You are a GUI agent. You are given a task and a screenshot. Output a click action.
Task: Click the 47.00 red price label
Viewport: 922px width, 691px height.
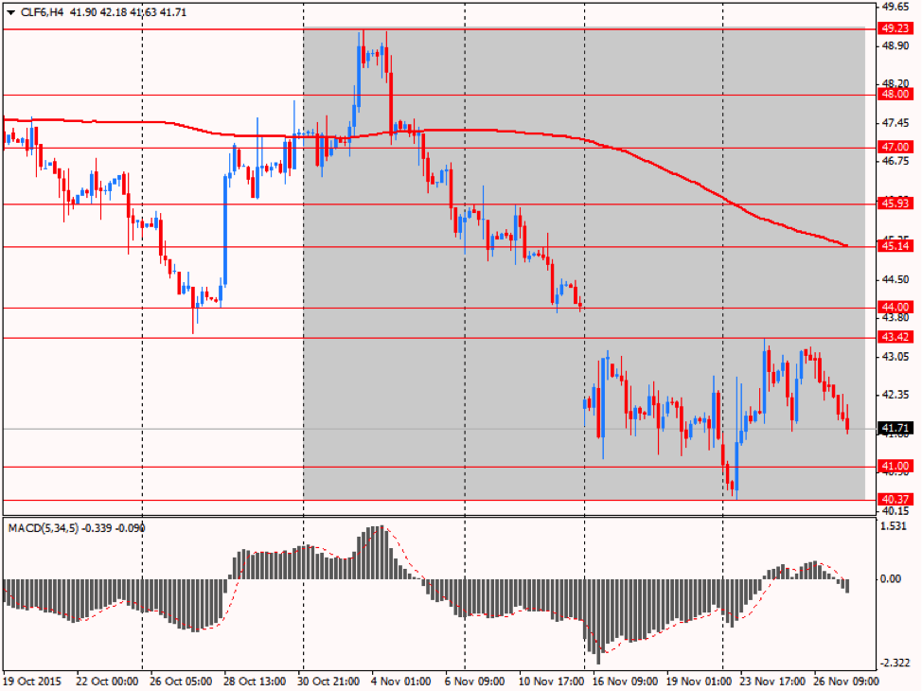pos(895,148)
